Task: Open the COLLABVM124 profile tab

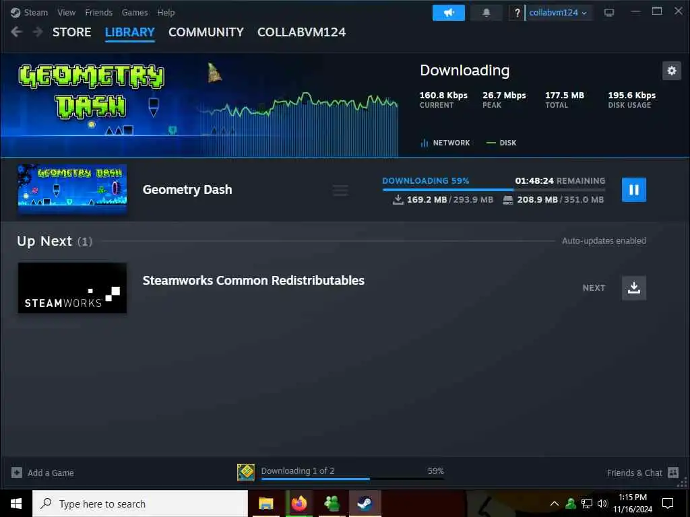Action: (301, 32)
